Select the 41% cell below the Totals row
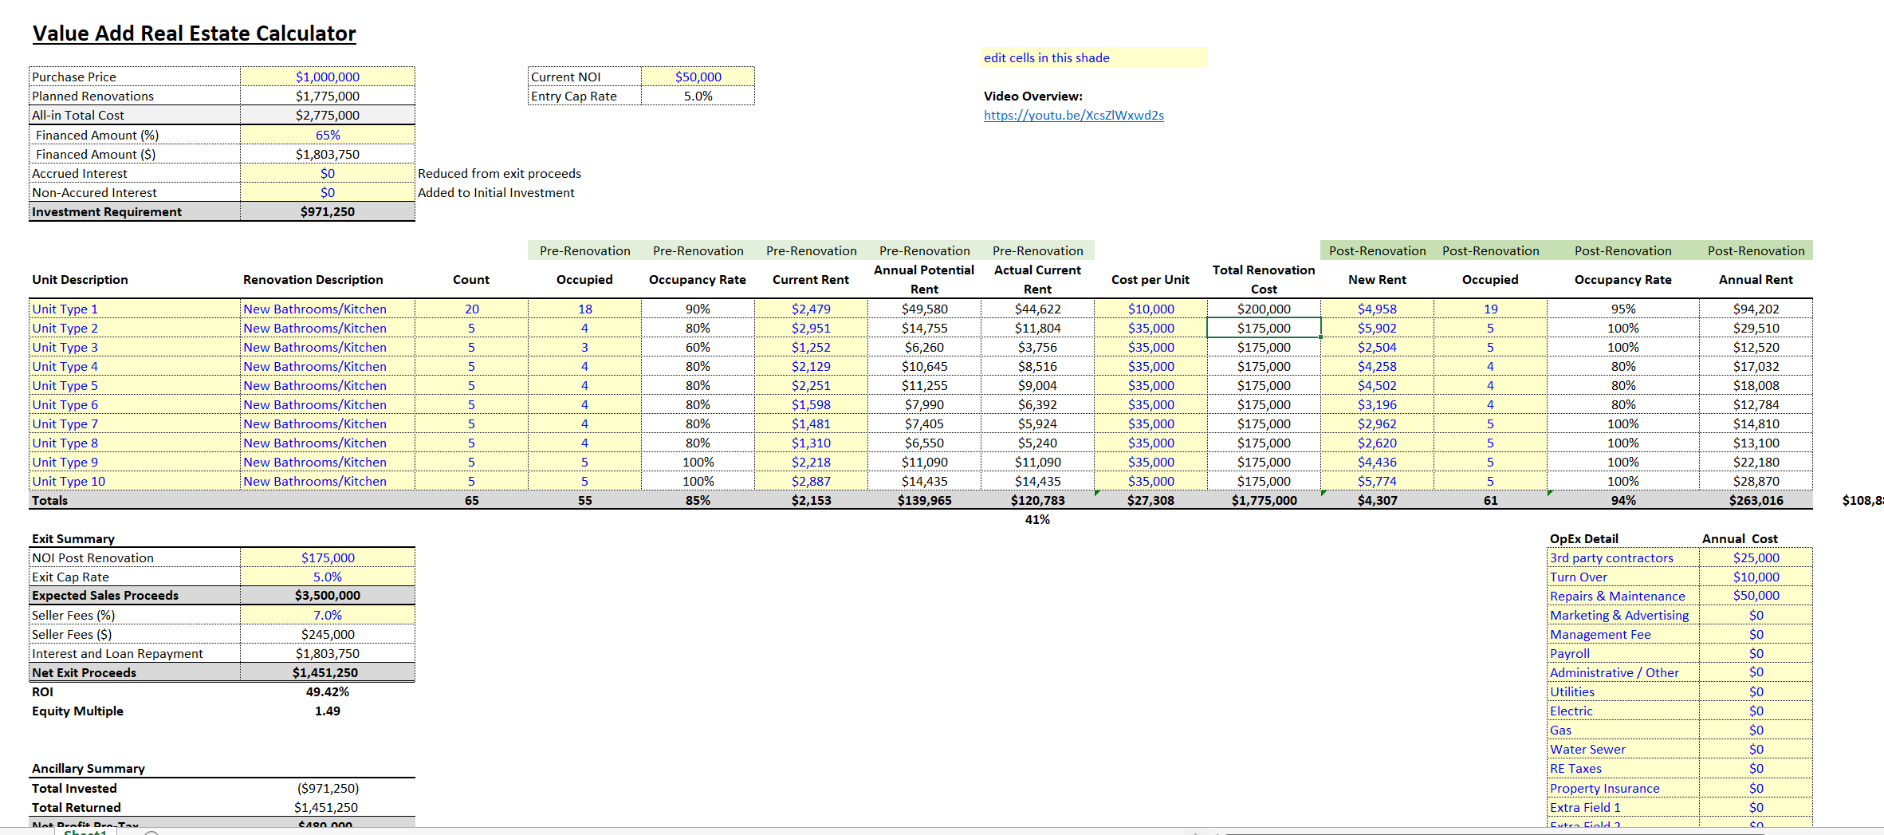The height and width of the screenshot is (835, 1884). pyautogui.click(x=1037, y=519)
